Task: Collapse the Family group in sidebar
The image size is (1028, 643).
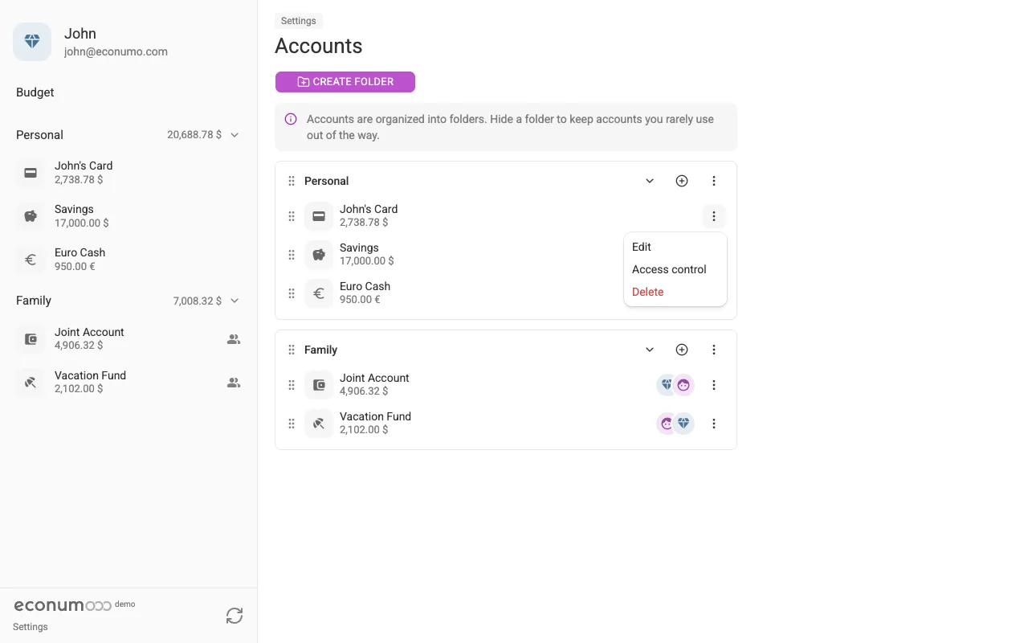Action: (x=235, y=301)
